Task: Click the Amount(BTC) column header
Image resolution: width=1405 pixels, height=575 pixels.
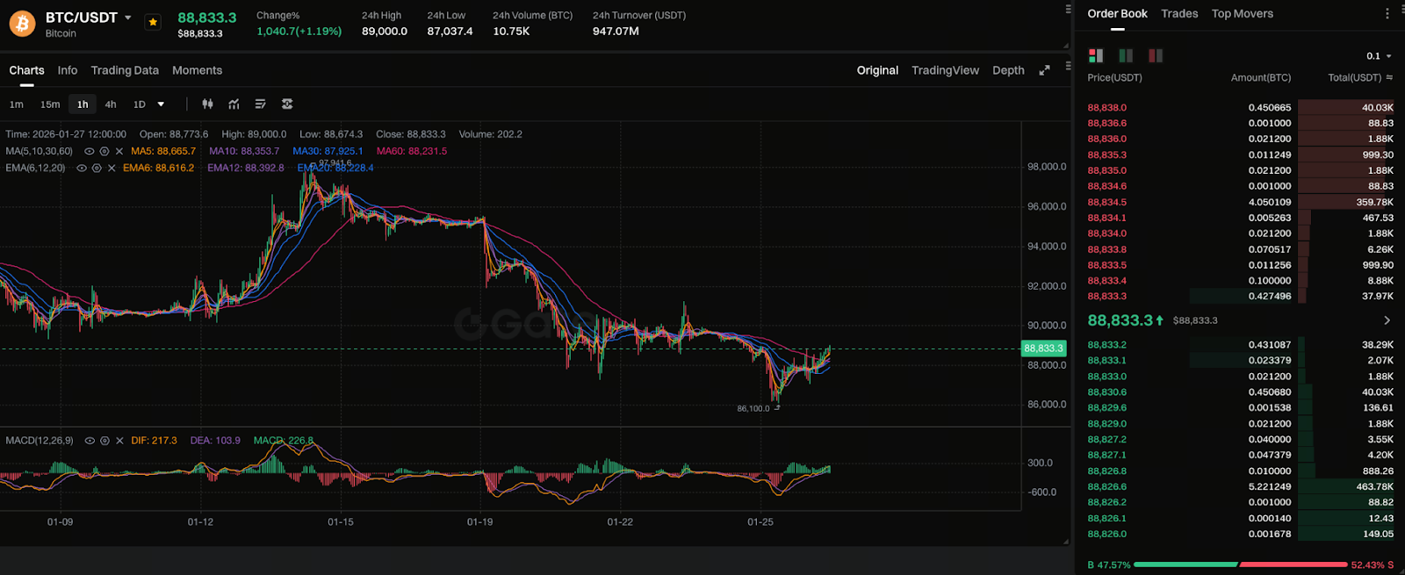Action: click(x=1261, y=77)
